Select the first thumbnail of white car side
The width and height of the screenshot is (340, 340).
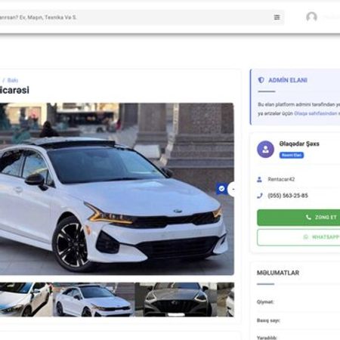click(26, 299)
